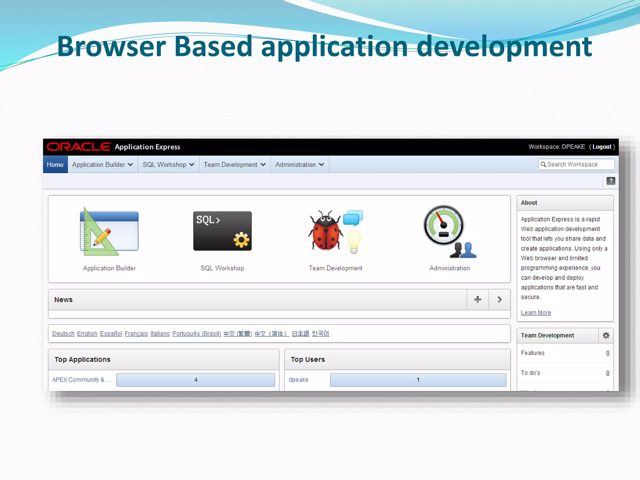Click the Logout link
Image resolution: width=640 pixels, height=480 pixels.
pos(602,147)
